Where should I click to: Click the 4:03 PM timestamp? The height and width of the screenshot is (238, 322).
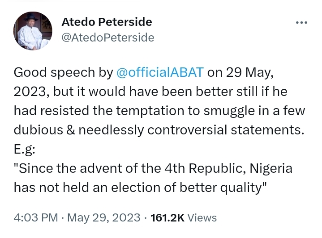click(36, 217)
